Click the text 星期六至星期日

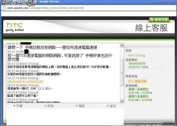point(139,96)
